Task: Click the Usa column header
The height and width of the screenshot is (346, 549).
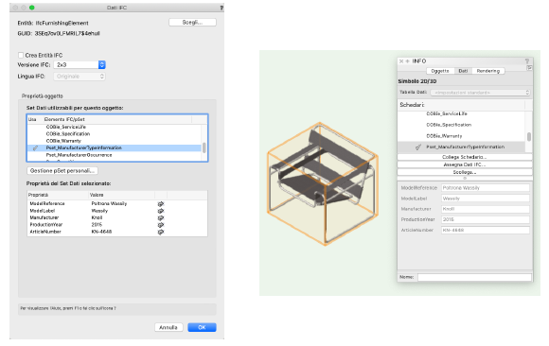Action: pos(32,120)
